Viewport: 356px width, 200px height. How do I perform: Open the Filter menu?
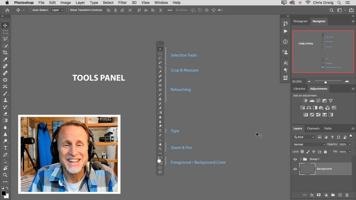[122, 2]
